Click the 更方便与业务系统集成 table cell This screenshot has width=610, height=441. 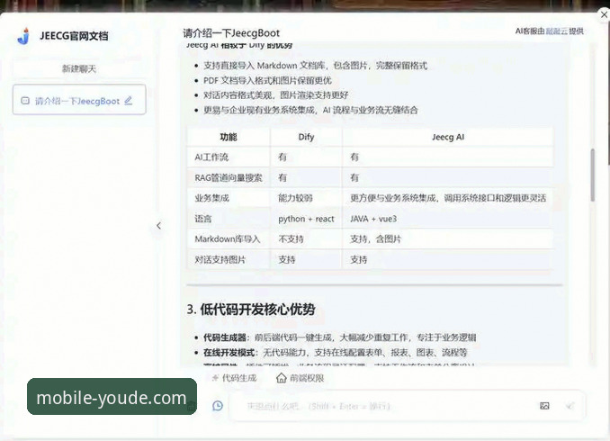(x=448, y=198)
